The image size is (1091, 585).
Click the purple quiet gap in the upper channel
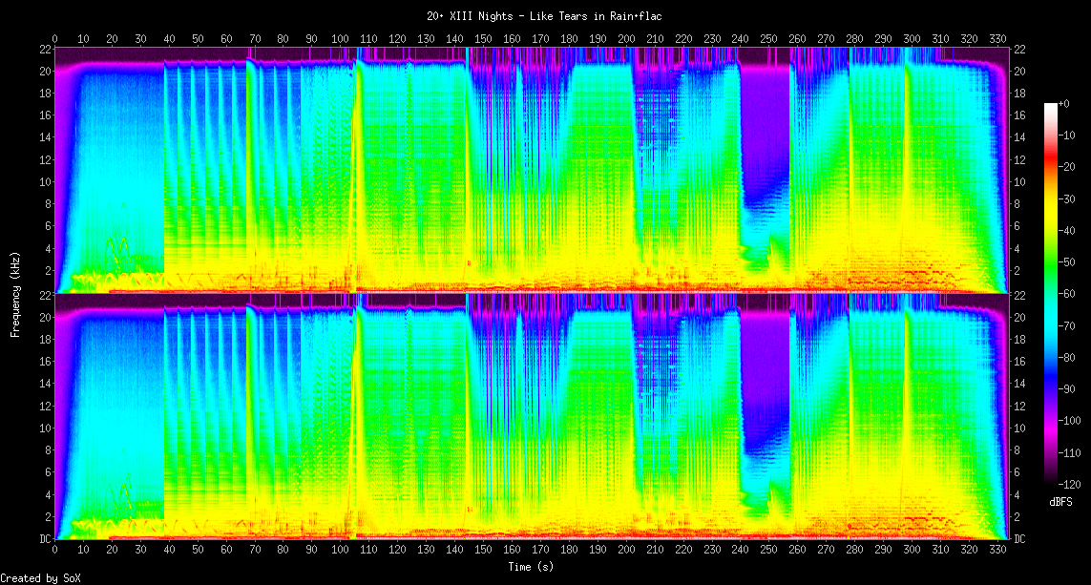coord(765,124)
